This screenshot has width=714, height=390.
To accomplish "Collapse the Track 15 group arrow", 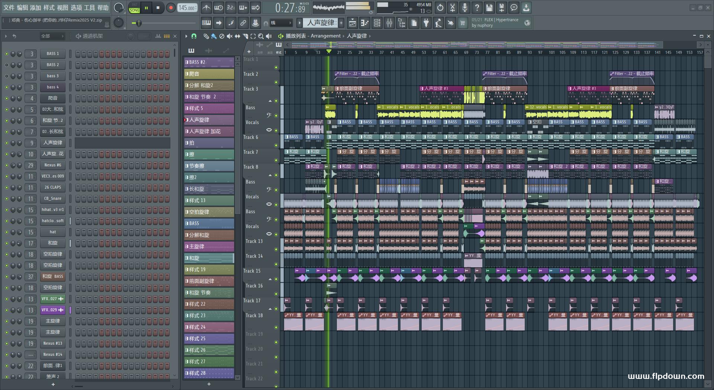I will [x=270, y=279].
